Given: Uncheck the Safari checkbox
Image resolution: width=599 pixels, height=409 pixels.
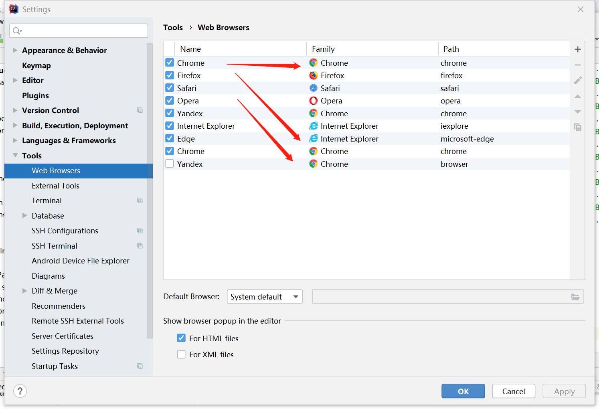Looking at the screenshot, I should 170,88.
